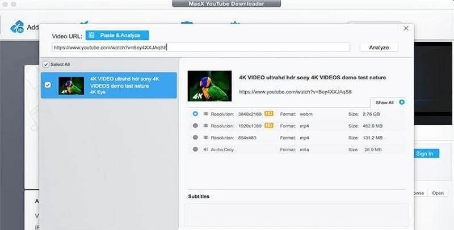Viewport: 454px width, 230px height.
Task: Toggle the Select All checkbox
Action: click(46, 65)
